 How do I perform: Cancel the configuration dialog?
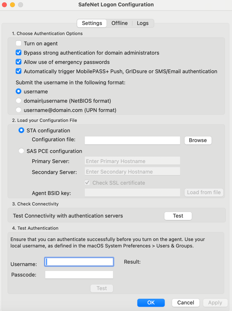point(186,302)
